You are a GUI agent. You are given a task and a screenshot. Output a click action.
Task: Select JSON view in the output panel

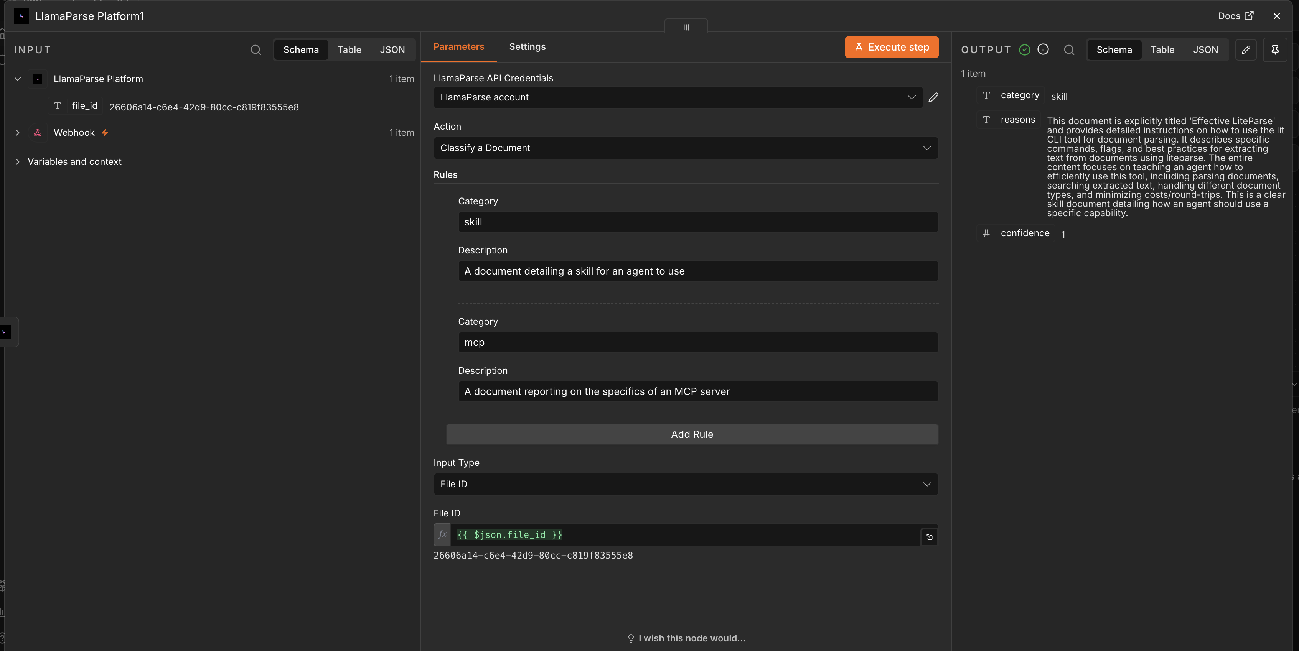pyautogui.click(x=1205, y=50)
